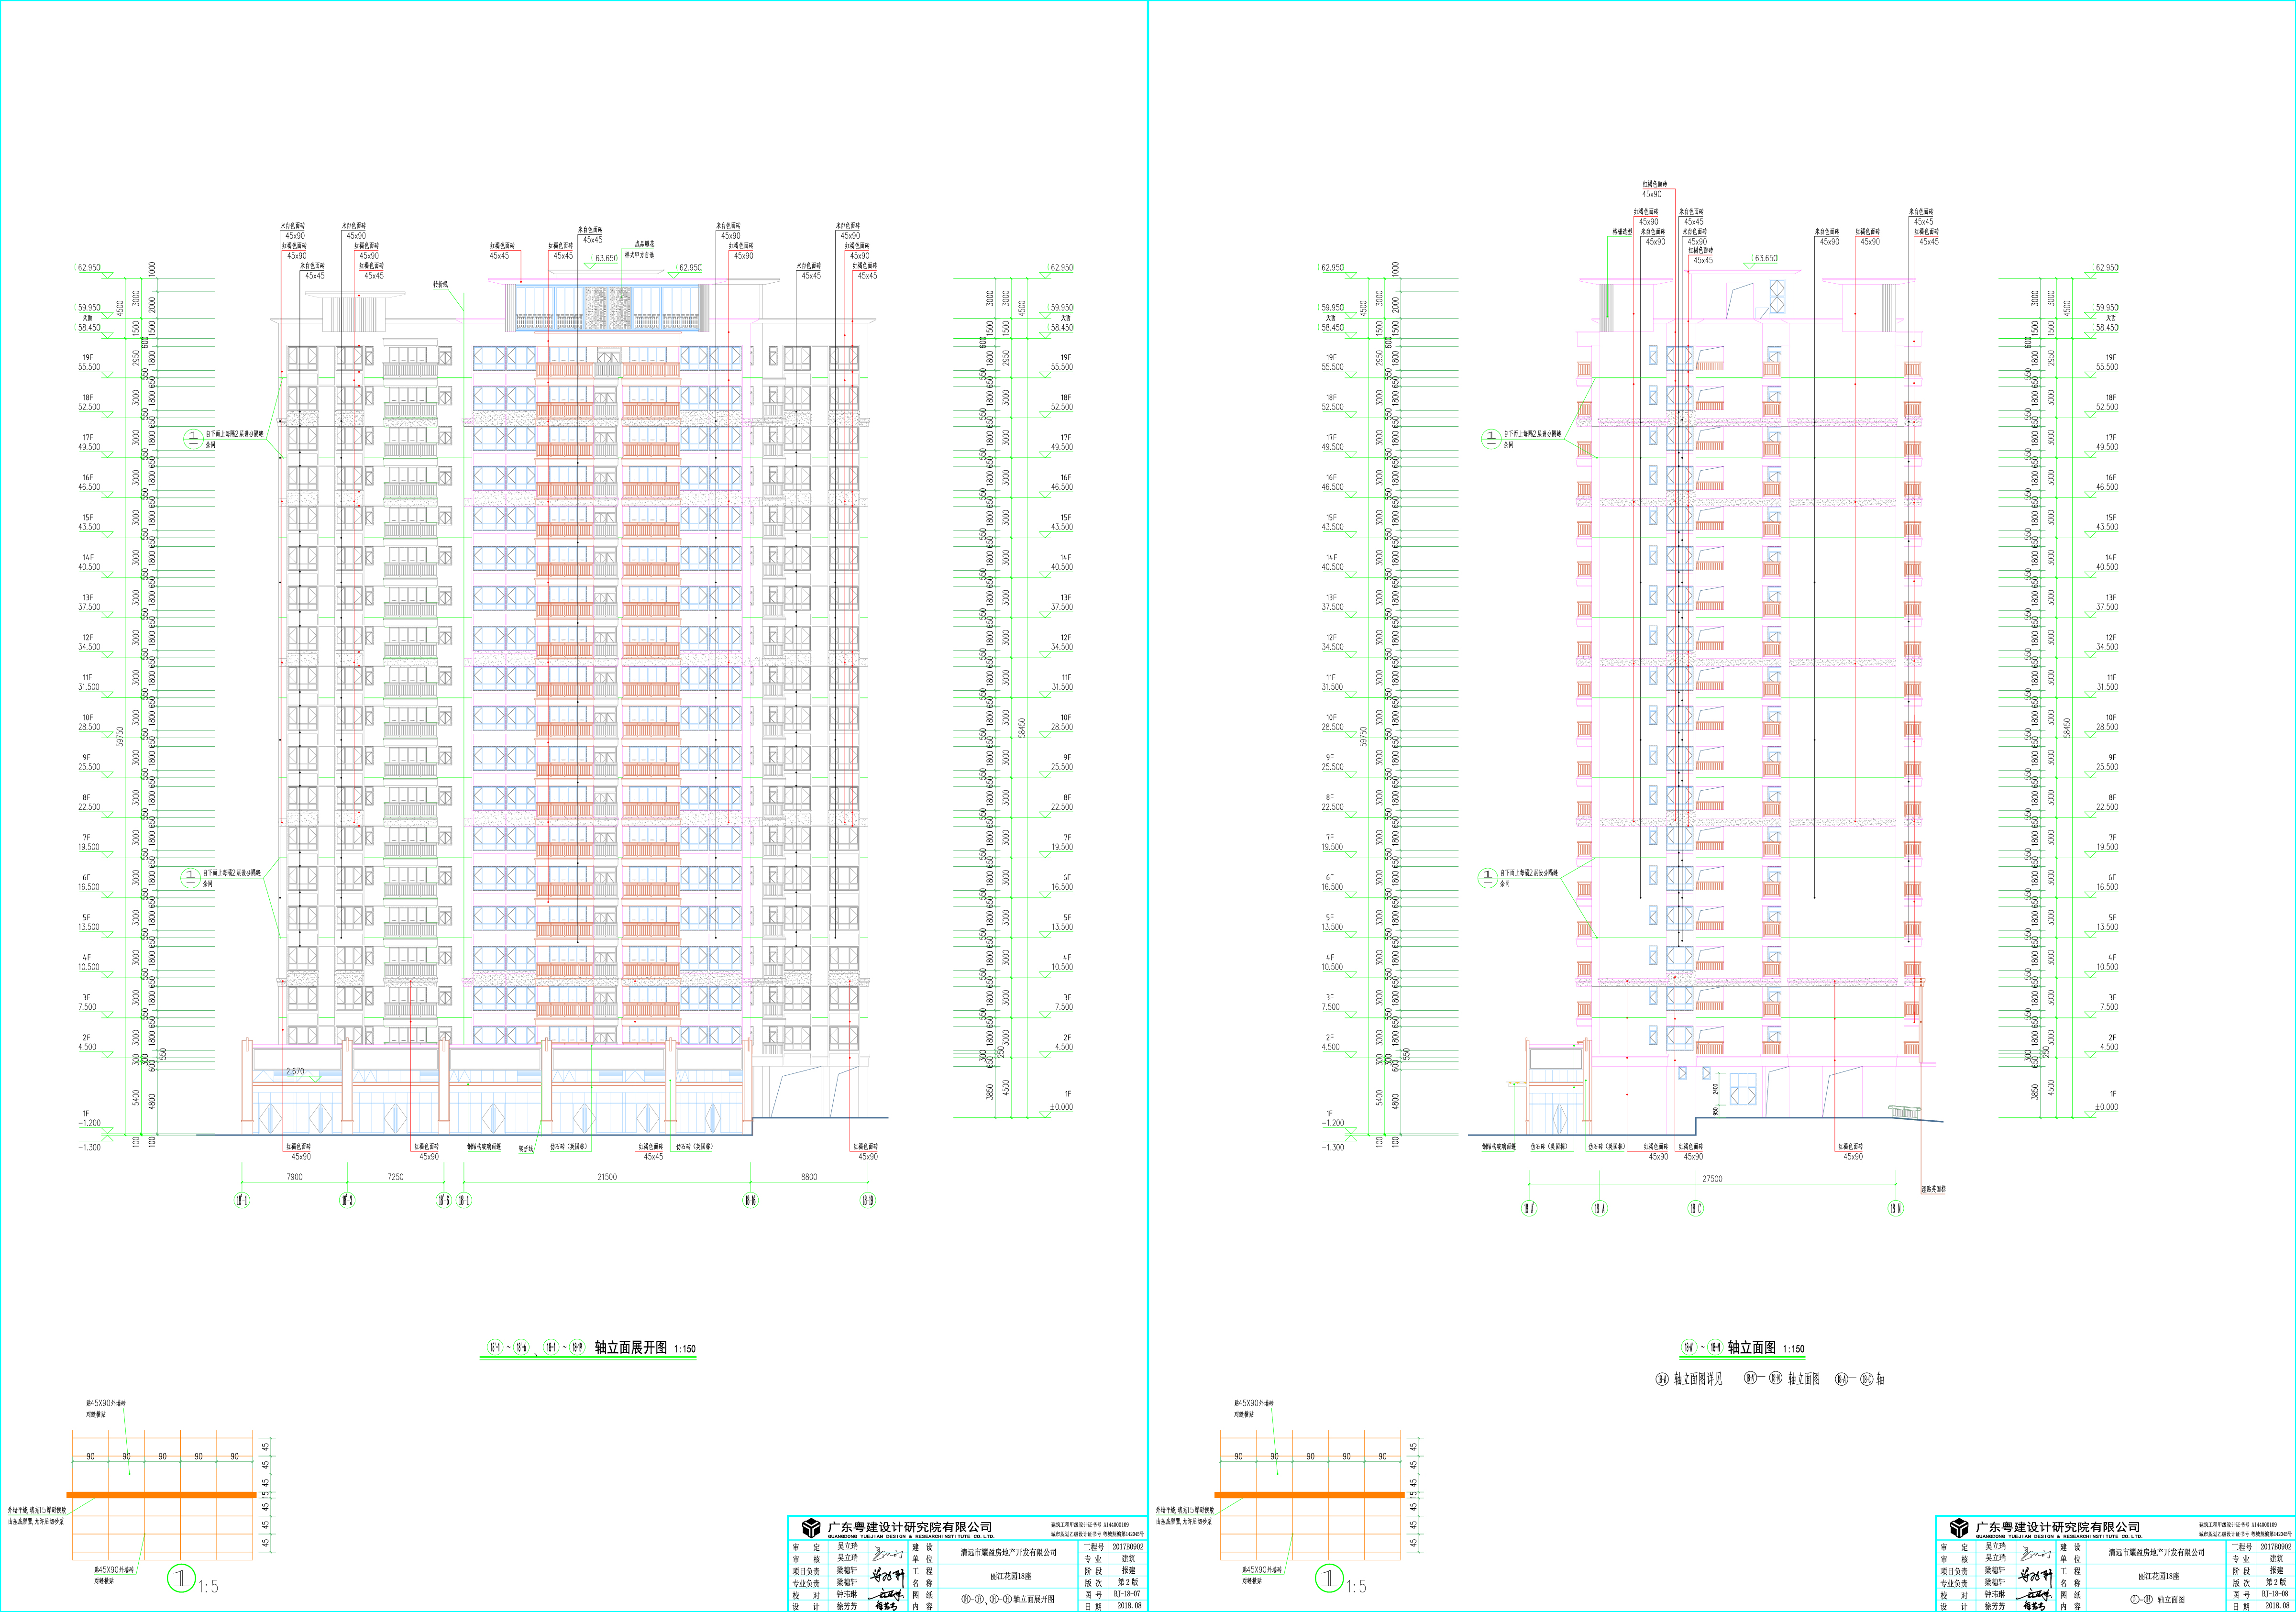This screenshot has height=1612, width=2296.
Task: Select detail marker circle 1 beside left sheet's 1:5 scale
Action: pos(181,1579)
